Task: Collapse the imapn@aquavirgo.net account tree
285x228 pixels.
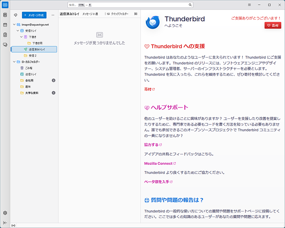Action: [14, 24]
